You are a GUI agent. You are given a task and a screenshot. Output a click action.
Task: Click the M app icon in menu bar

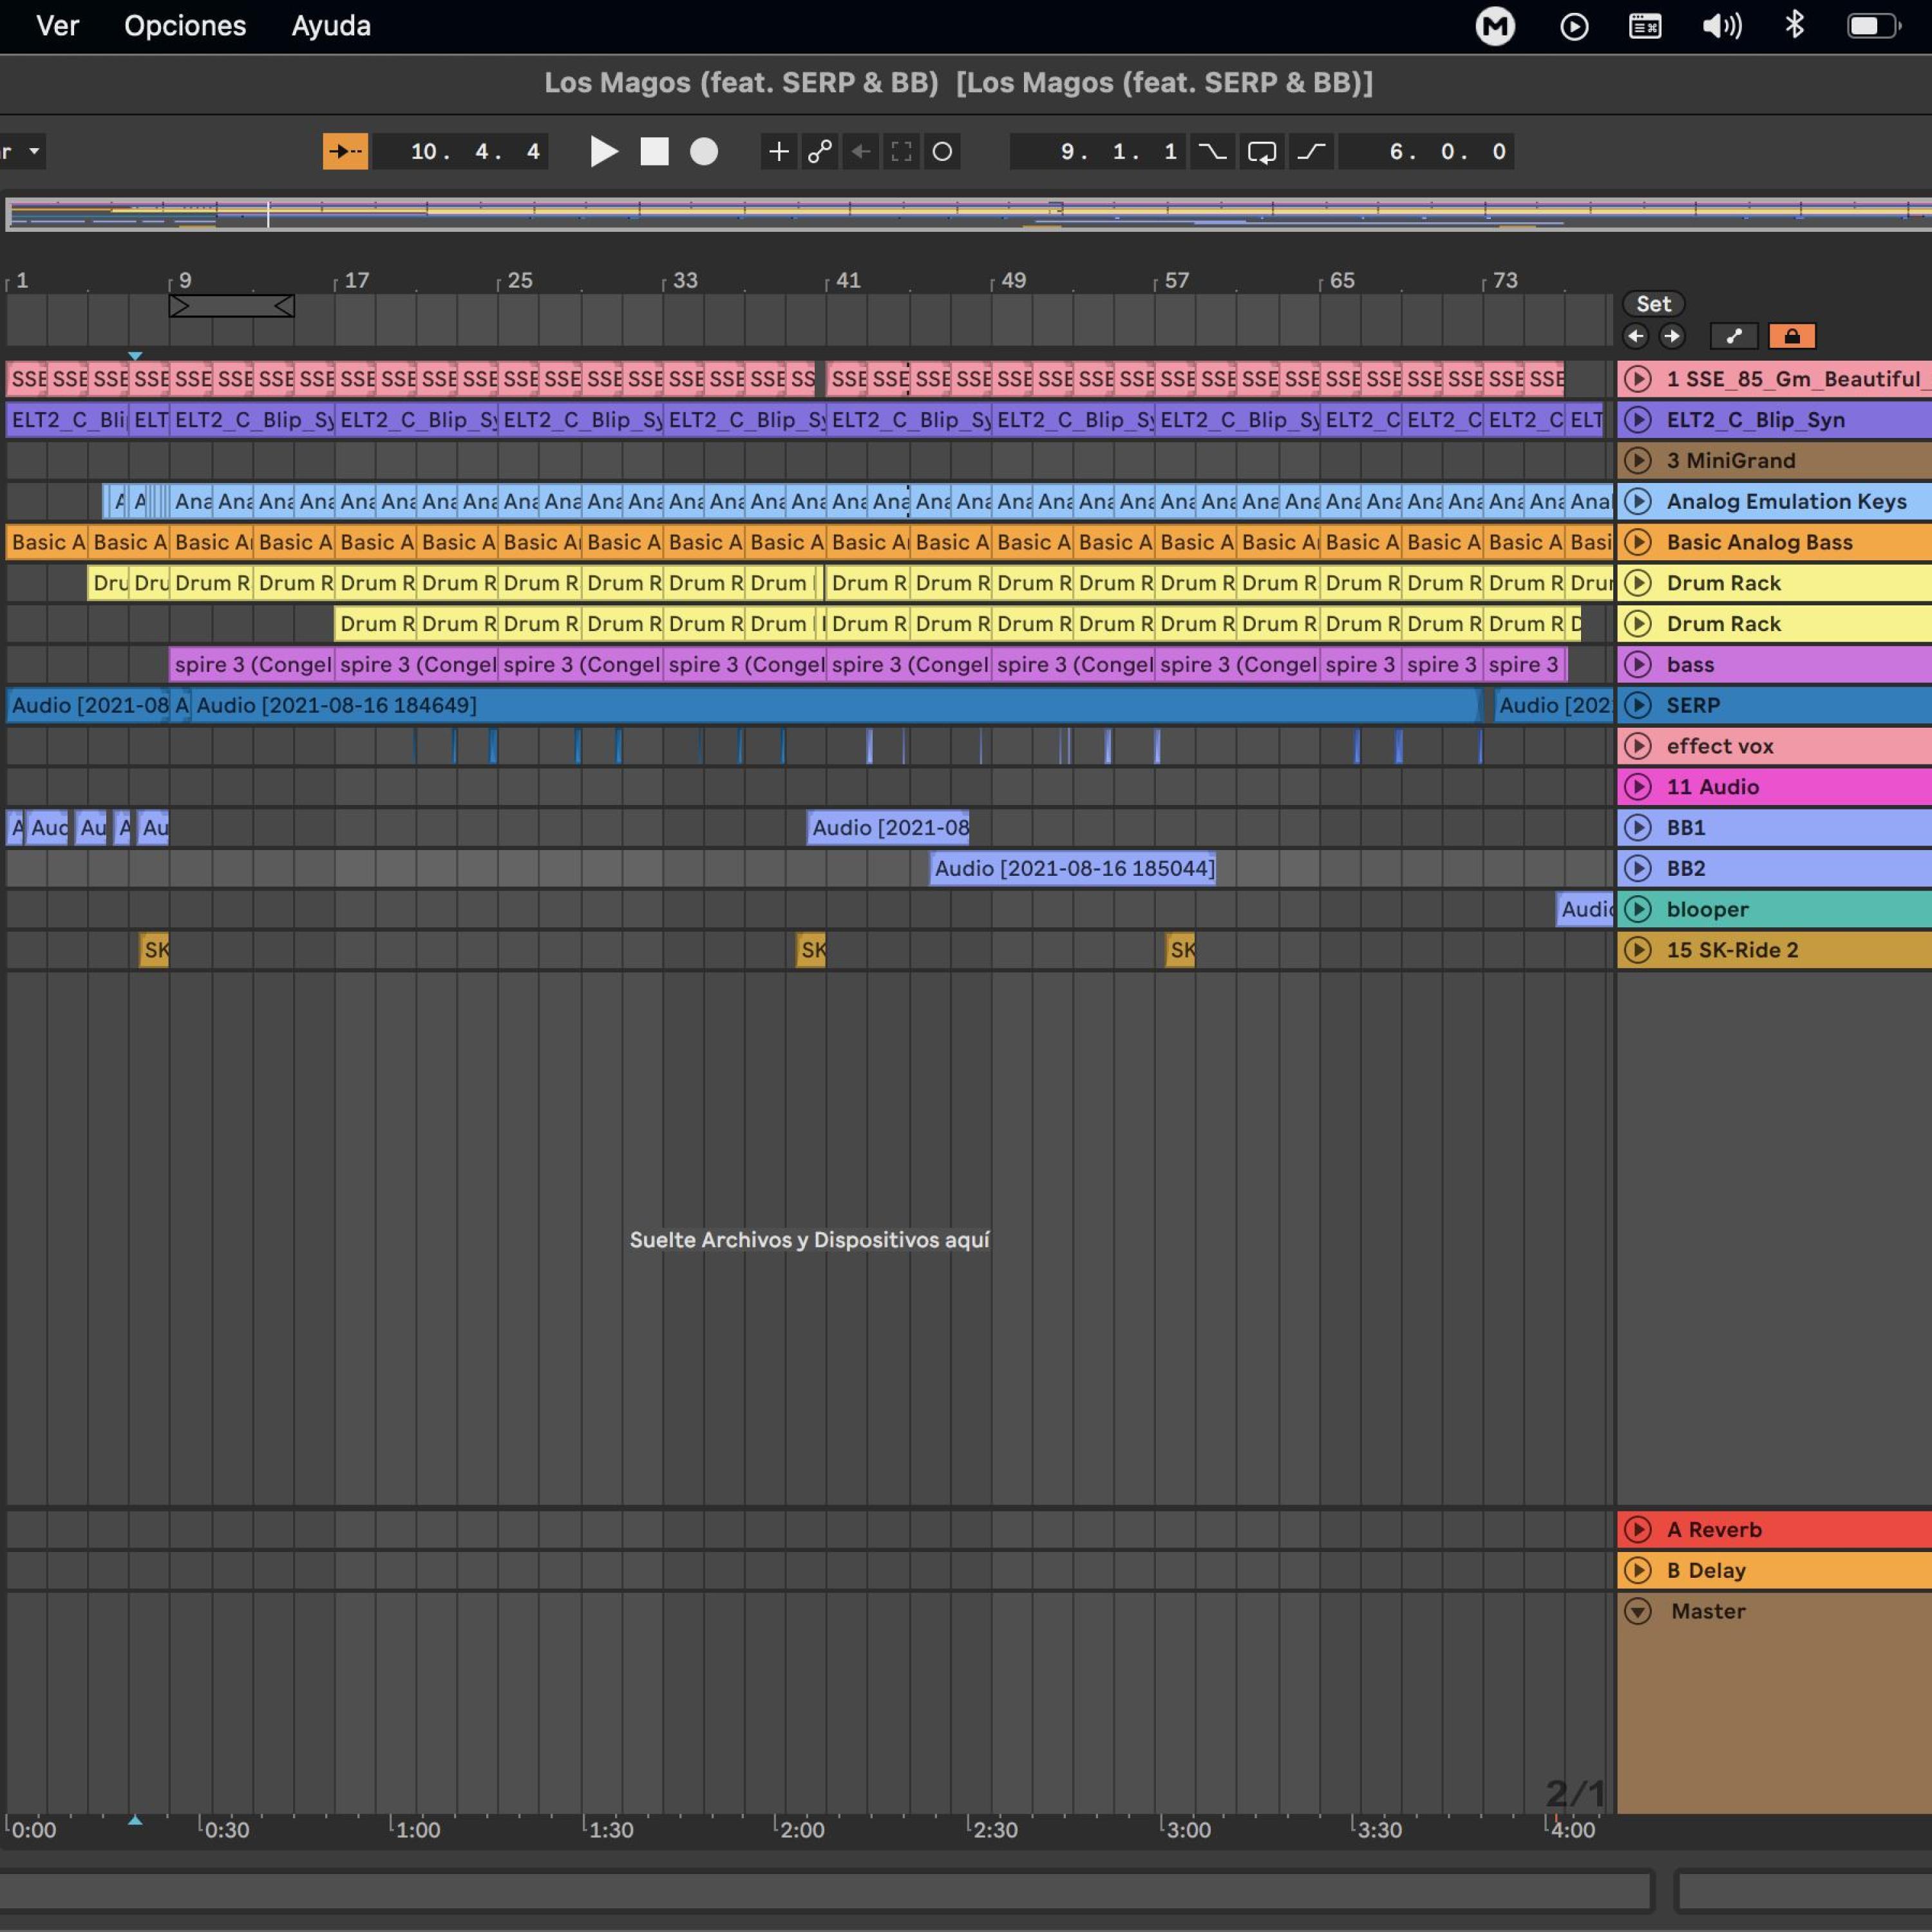point(1495,26)
